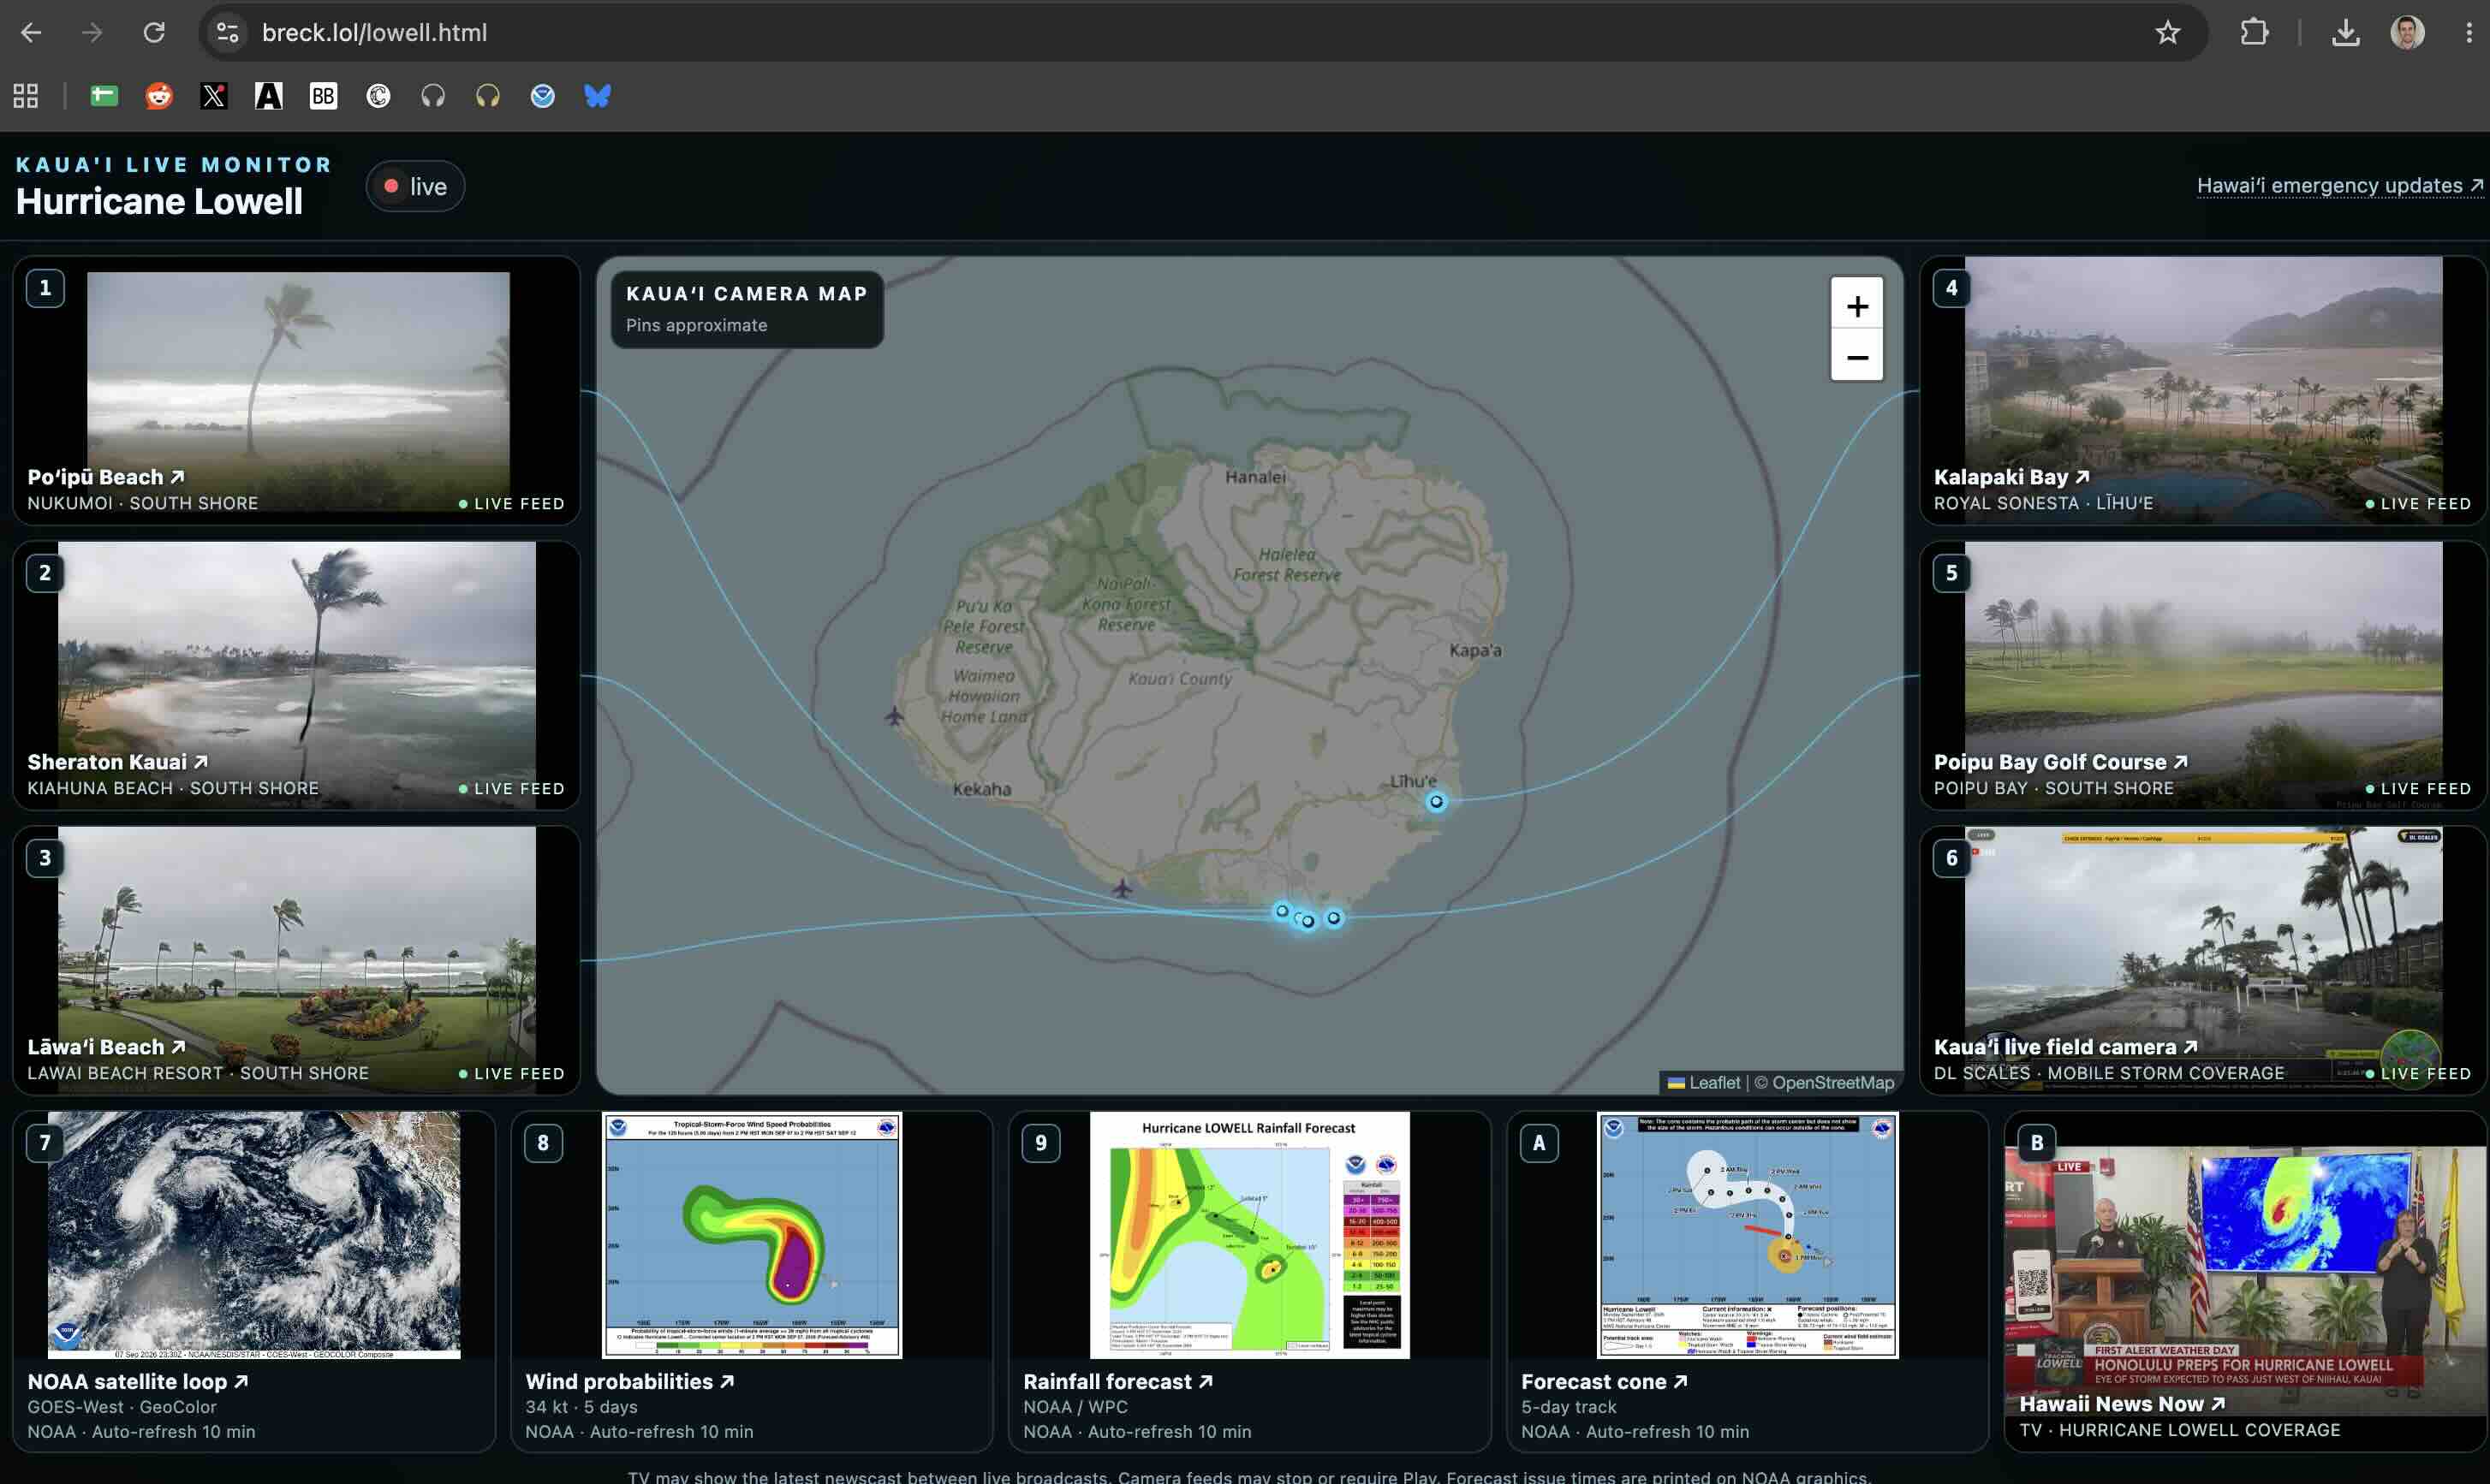Click LIVE FEED indicator on Sheraton Kauai card
Screen dimensions: 2490x1484
coord(511,789)
